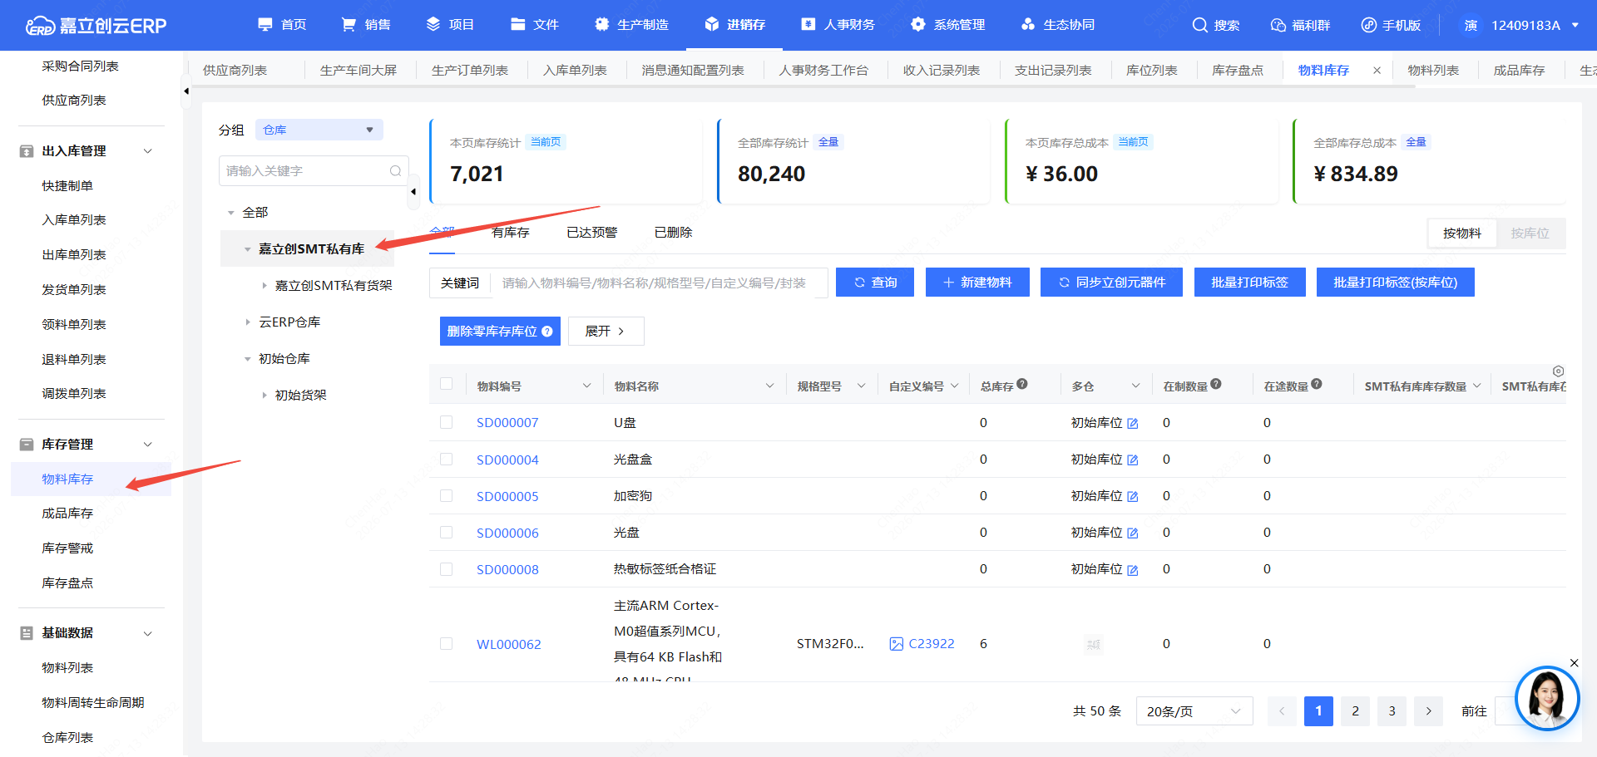Collapse the left sidebar arrow
Viewport: 1597px width, 757px height.
186,91
